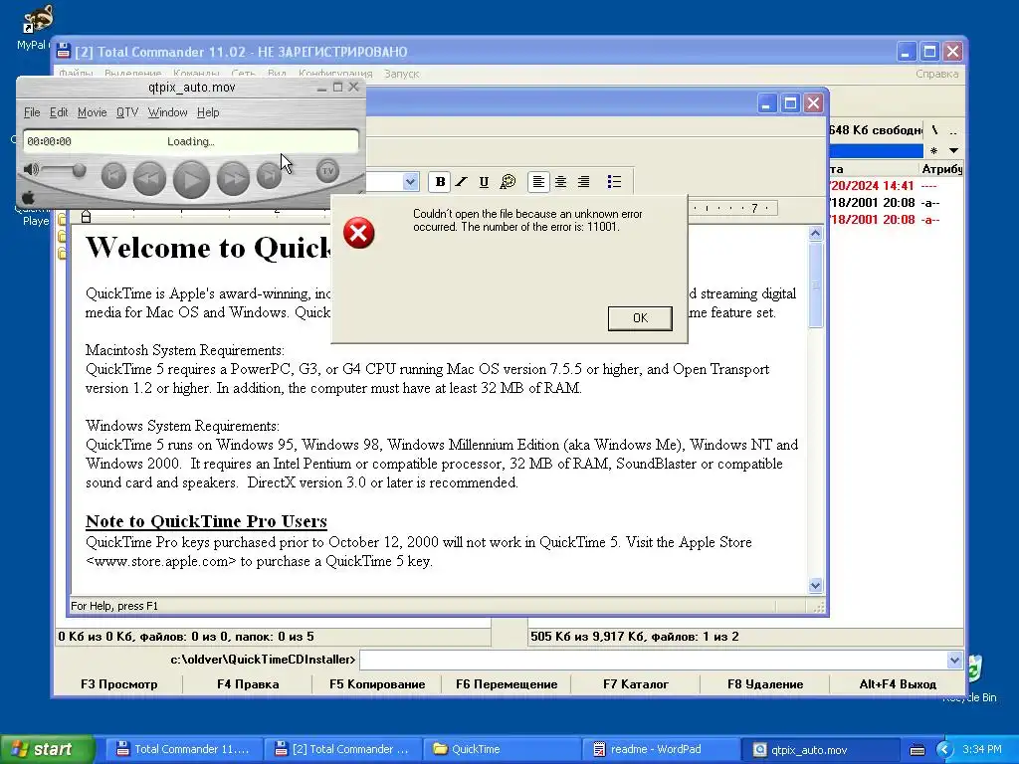The image size is (1019, 764).
Task: Align text right in WordPad
Action: (583, 182)
